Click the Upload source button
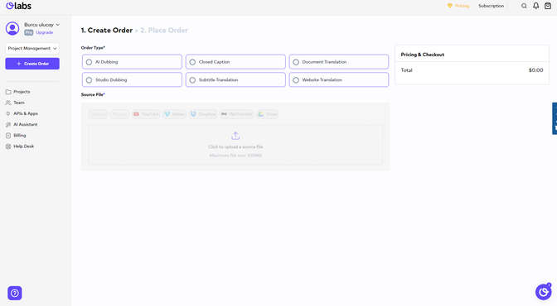Viewport: 557px width, 306px height. point(98,114)
